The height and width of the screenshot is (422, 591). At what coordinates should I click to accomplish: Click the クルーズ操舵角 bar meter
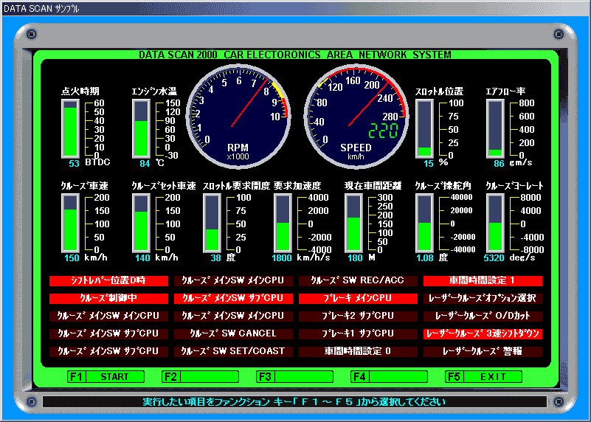pyautogui.click(x=424, y=224)
